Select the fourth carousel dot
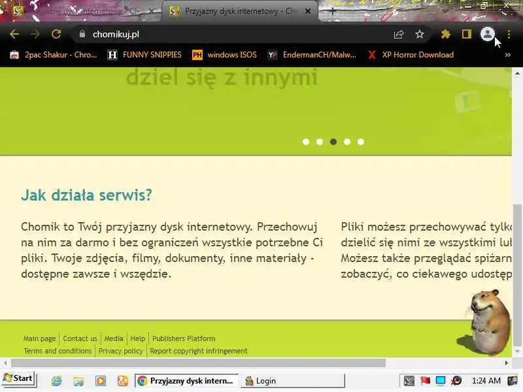 (x=347, y=142)
